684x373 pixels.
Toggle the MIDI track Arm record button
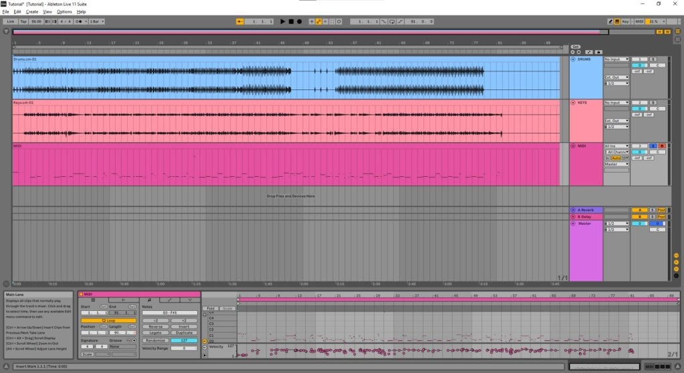tap(662, 146)
